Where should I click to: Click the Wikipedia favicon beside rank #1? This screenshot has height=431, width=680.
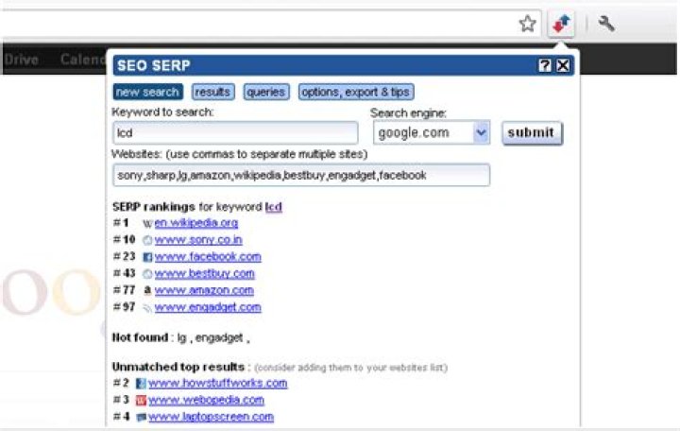[147, 223]
